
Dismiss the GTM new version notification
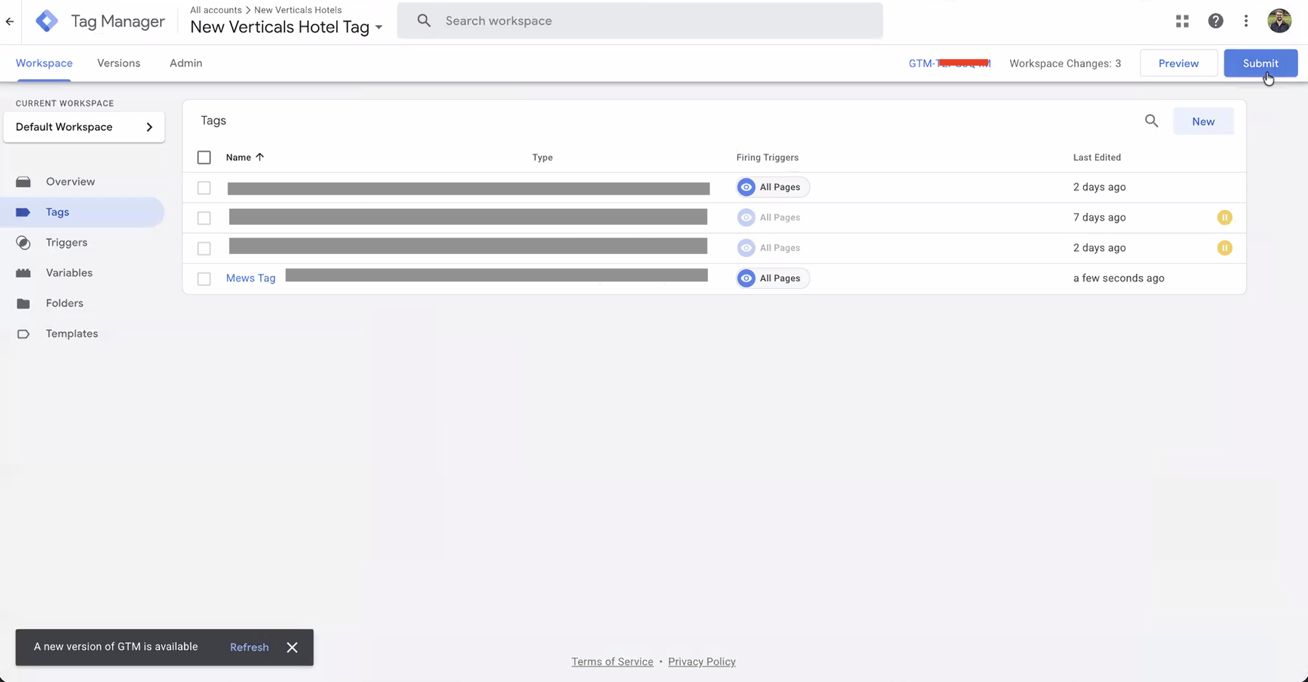click(292, 647)
